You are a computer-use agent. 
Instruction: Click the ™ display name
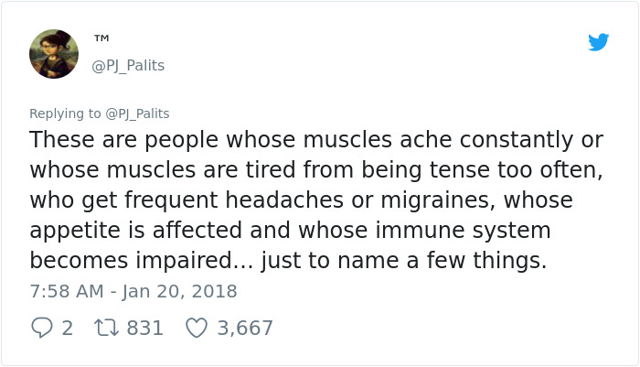click(x=101, y=39)
